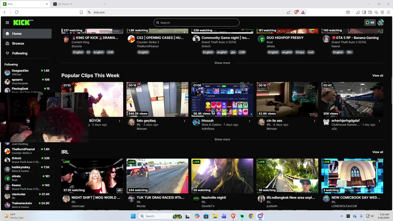Open Nashville night! stream title

click(214, 198)
